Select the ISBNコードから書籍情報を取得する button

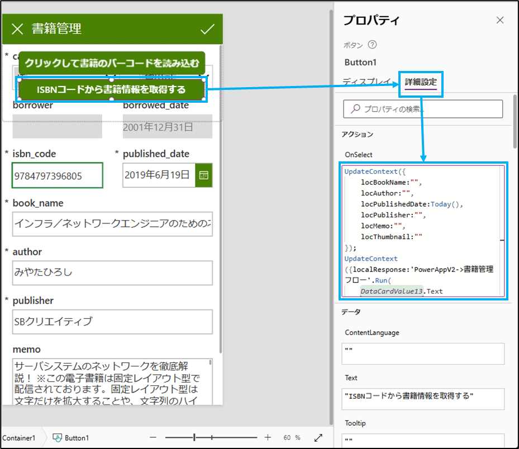[x=111, y=90]
